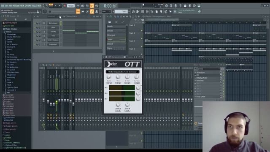Expand Channel presets in browser
Image resolution: width=270 pixels, height=152 pixels.
11,126
